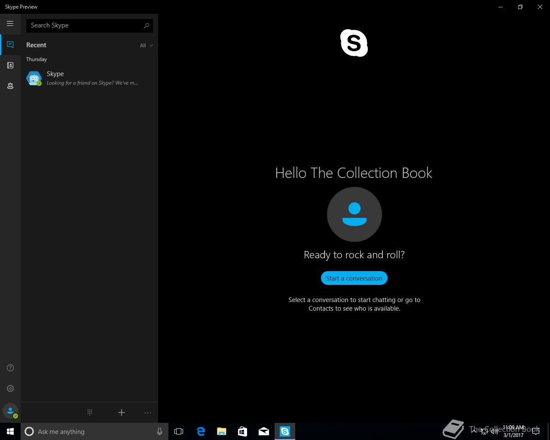Minimize the Skype Preview window
The height and width of the screenshot is (440, 550).
[x=501, y=7]
